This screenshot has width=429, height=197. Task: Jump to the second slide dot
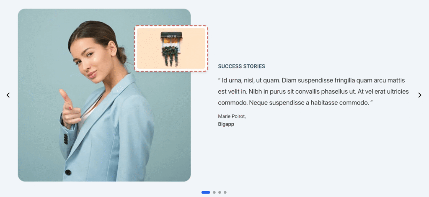(214, 192)
